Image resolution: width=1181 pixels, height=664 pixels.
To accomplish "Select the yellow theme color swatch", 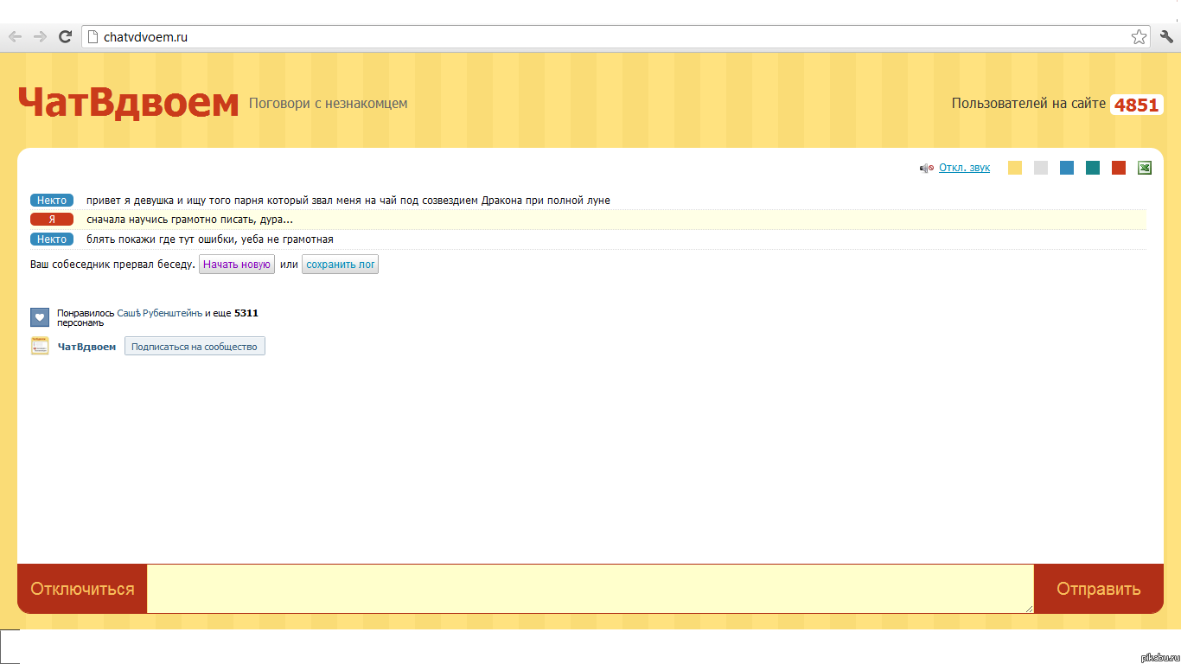I will click(1015, 168).
